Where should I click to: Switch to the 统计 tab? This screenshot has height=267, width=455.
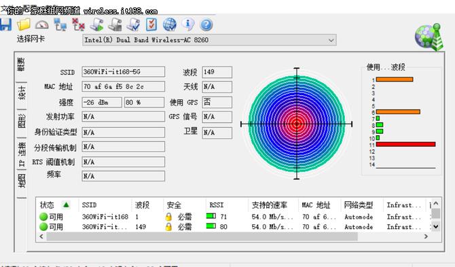point(22,93)
